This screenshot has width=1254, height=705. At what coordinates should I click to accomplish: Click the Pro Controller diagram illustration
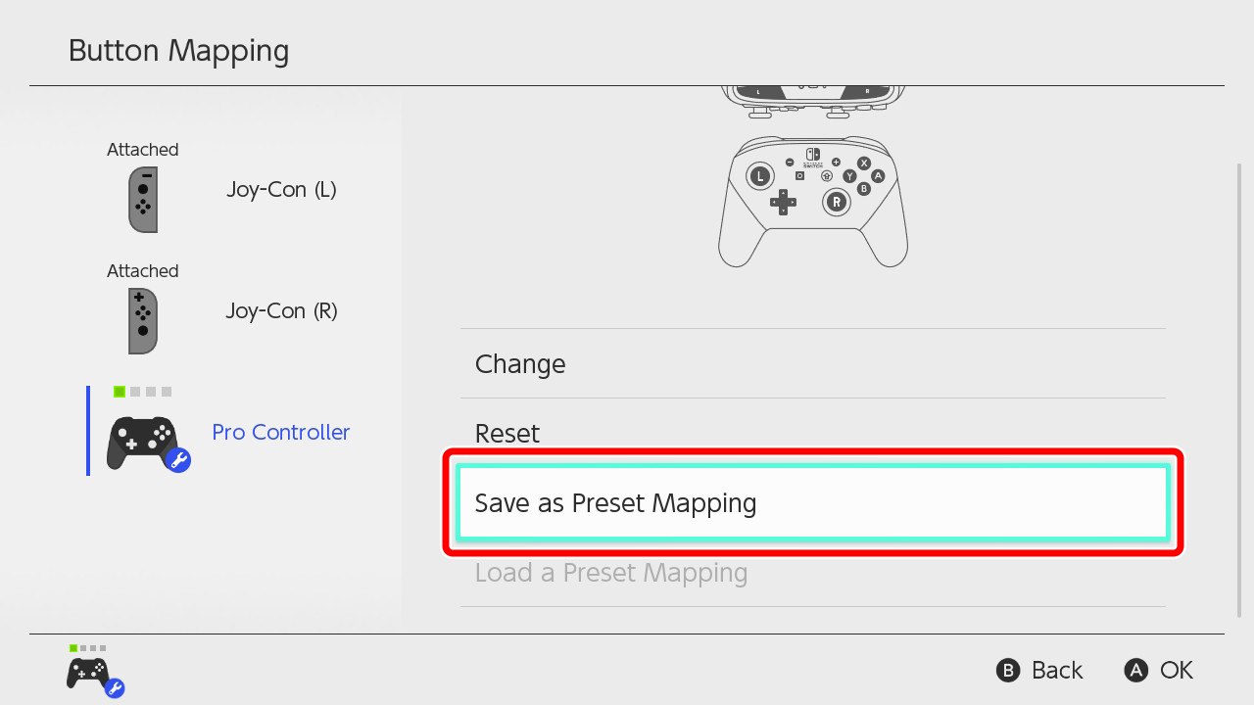point(813,202)
